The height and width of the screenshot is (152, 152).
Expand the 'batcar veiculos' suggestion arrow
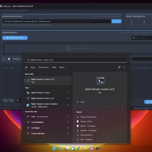pos(68,133)
